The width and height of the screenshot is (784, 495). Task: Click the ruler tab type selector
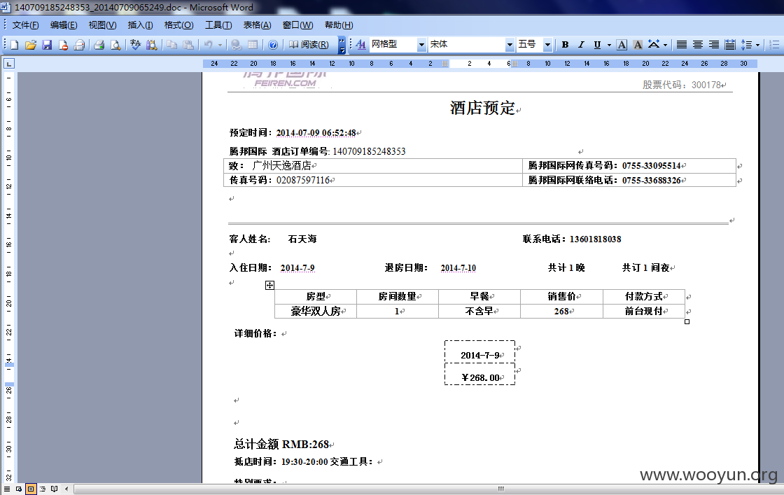click(x=9, y=64)
